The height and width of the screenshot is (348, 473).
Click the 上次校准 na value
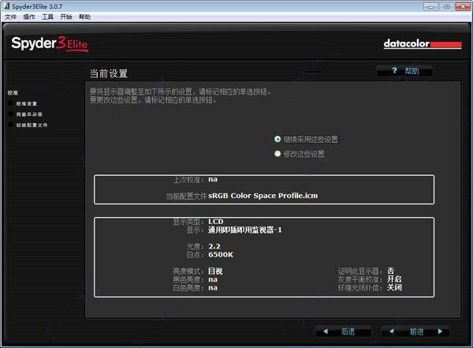point(213,179)
